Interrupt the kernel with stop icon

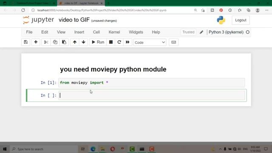pyautogui.click(x=111, y=42)
